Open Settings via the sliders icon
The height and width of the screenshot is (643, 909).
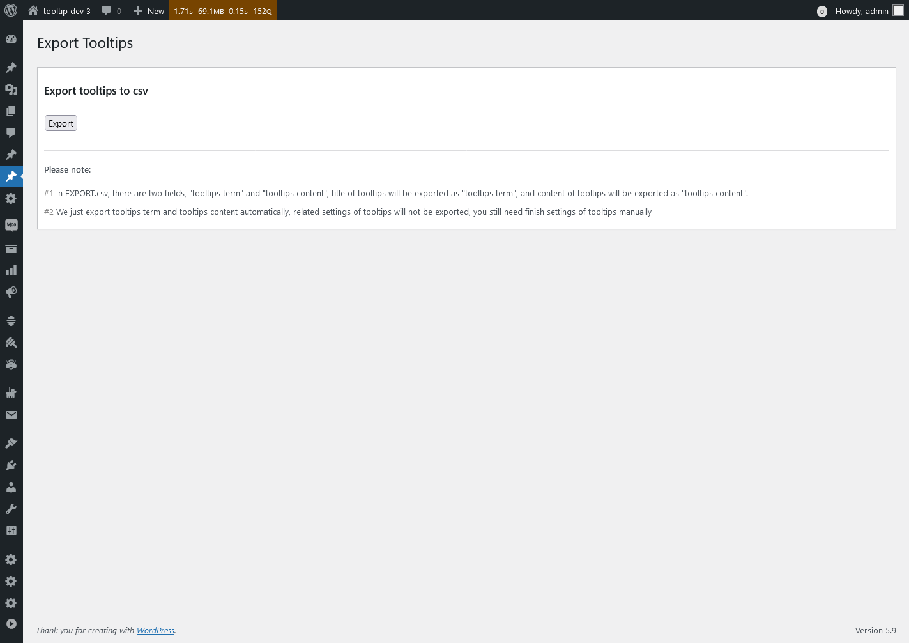point(11,530)
